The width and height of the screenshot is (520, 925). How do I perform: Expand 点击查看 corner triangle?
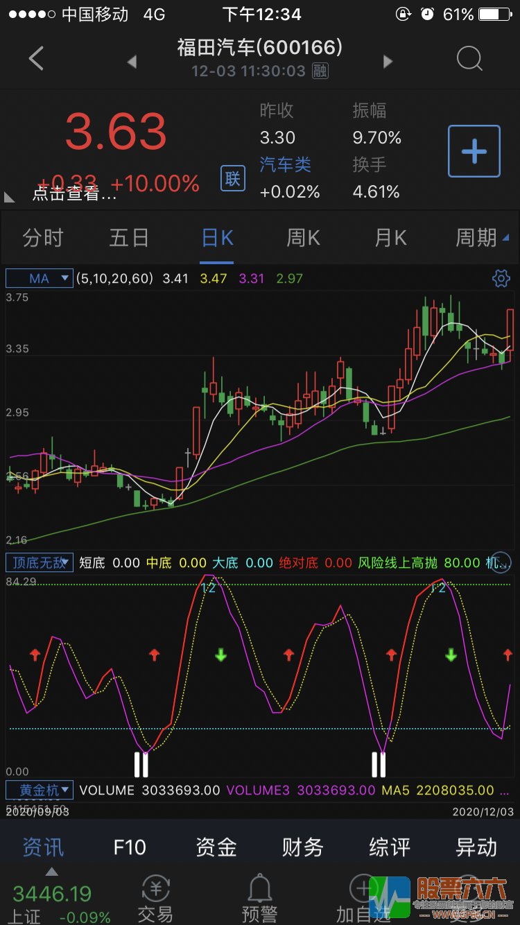pyautogui.click(x=9, y=197)
